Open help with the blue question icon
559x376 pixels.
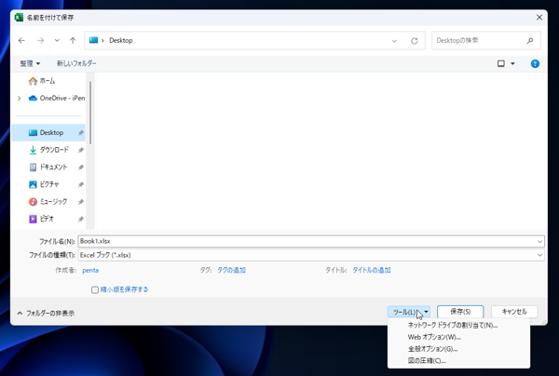coord(535,63)
